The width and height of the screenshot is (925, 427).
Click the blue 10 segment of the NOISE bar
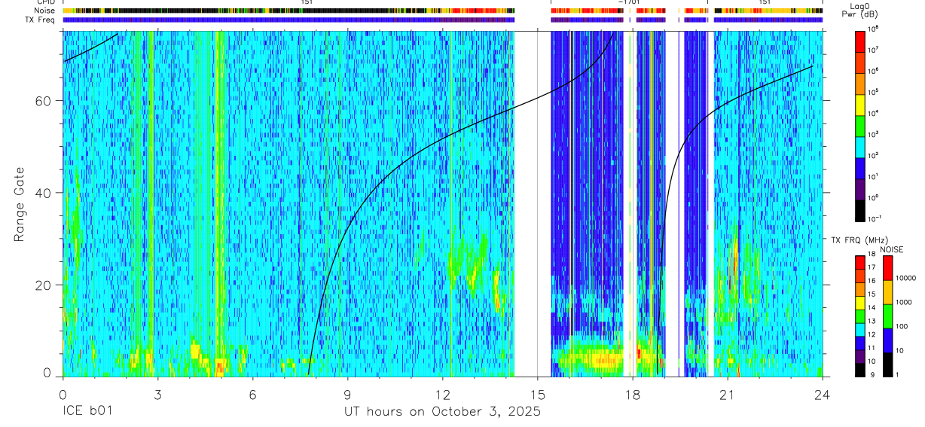[887, 340]
